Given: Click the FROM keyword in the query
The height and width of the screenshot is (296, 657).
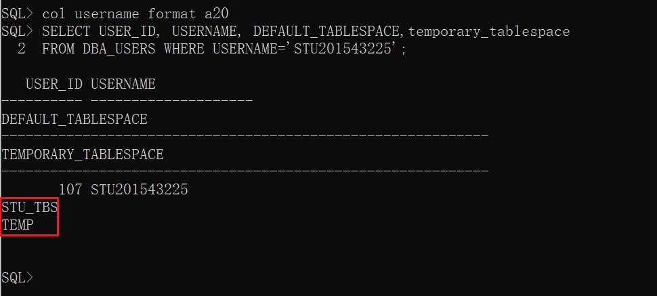Looking at the screenshot, I should [x=58, y=49].
